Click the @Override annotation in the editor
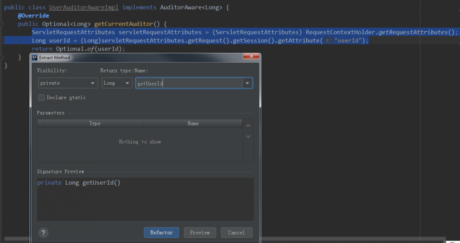The image size is (460, 243). click(33, 16)
